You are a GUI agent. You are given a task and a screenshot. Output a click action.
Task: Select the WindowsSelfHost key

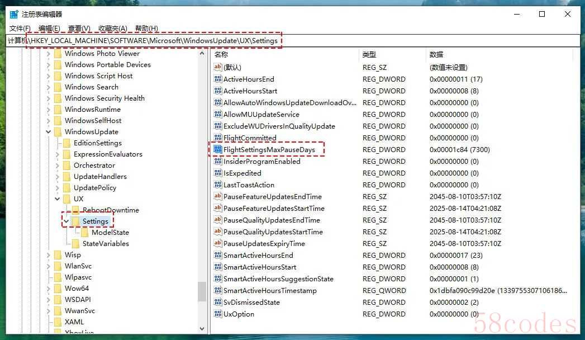[x=93, y=121]
